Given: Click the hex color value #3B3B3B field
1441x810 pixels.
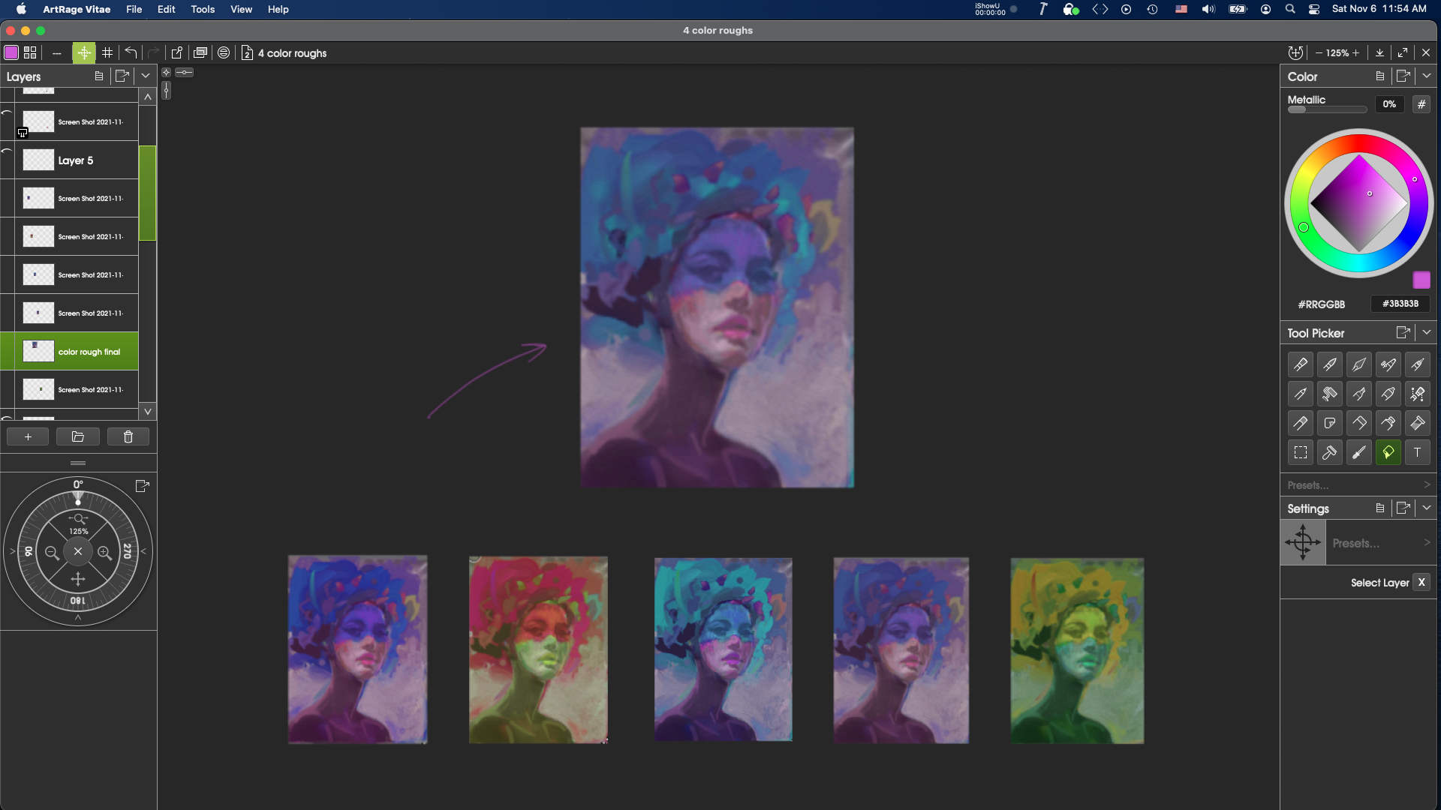Looking at the screenshot, I should [x=1400, y=304].
